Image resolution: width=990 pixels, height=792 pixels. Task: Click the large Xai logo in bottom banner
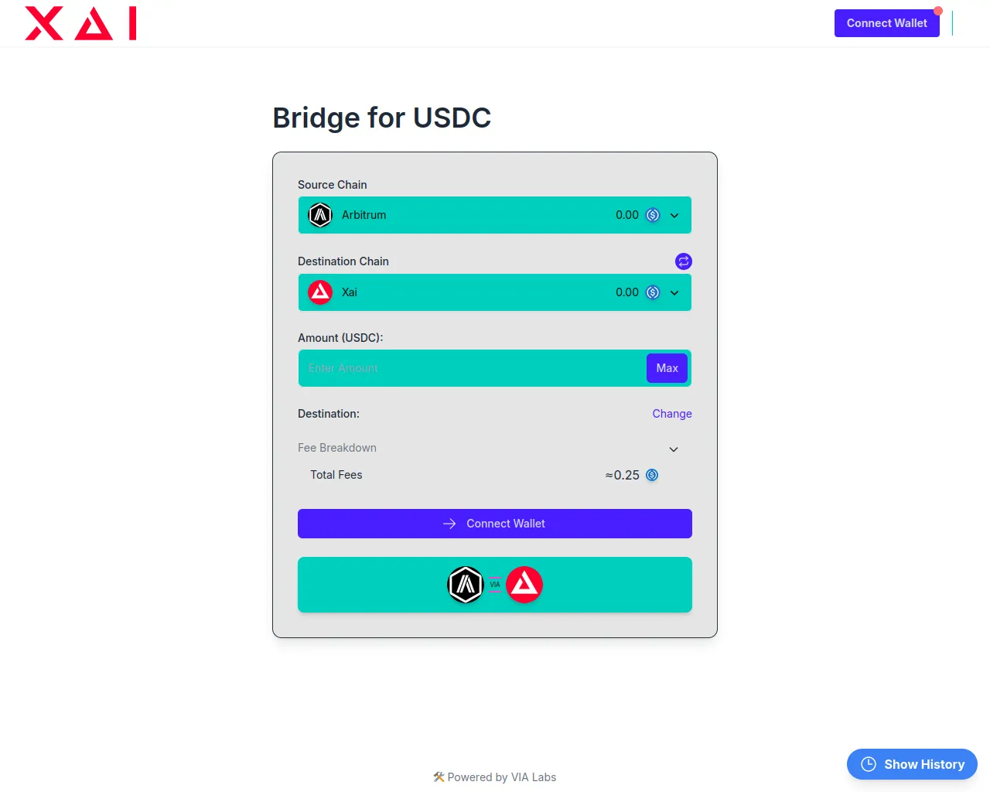click(x=524, y=585)
